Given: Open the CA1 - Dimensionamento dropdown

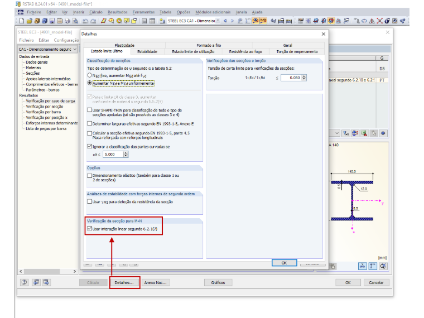Looking at the screenshot, I should [x=75, y=49].
